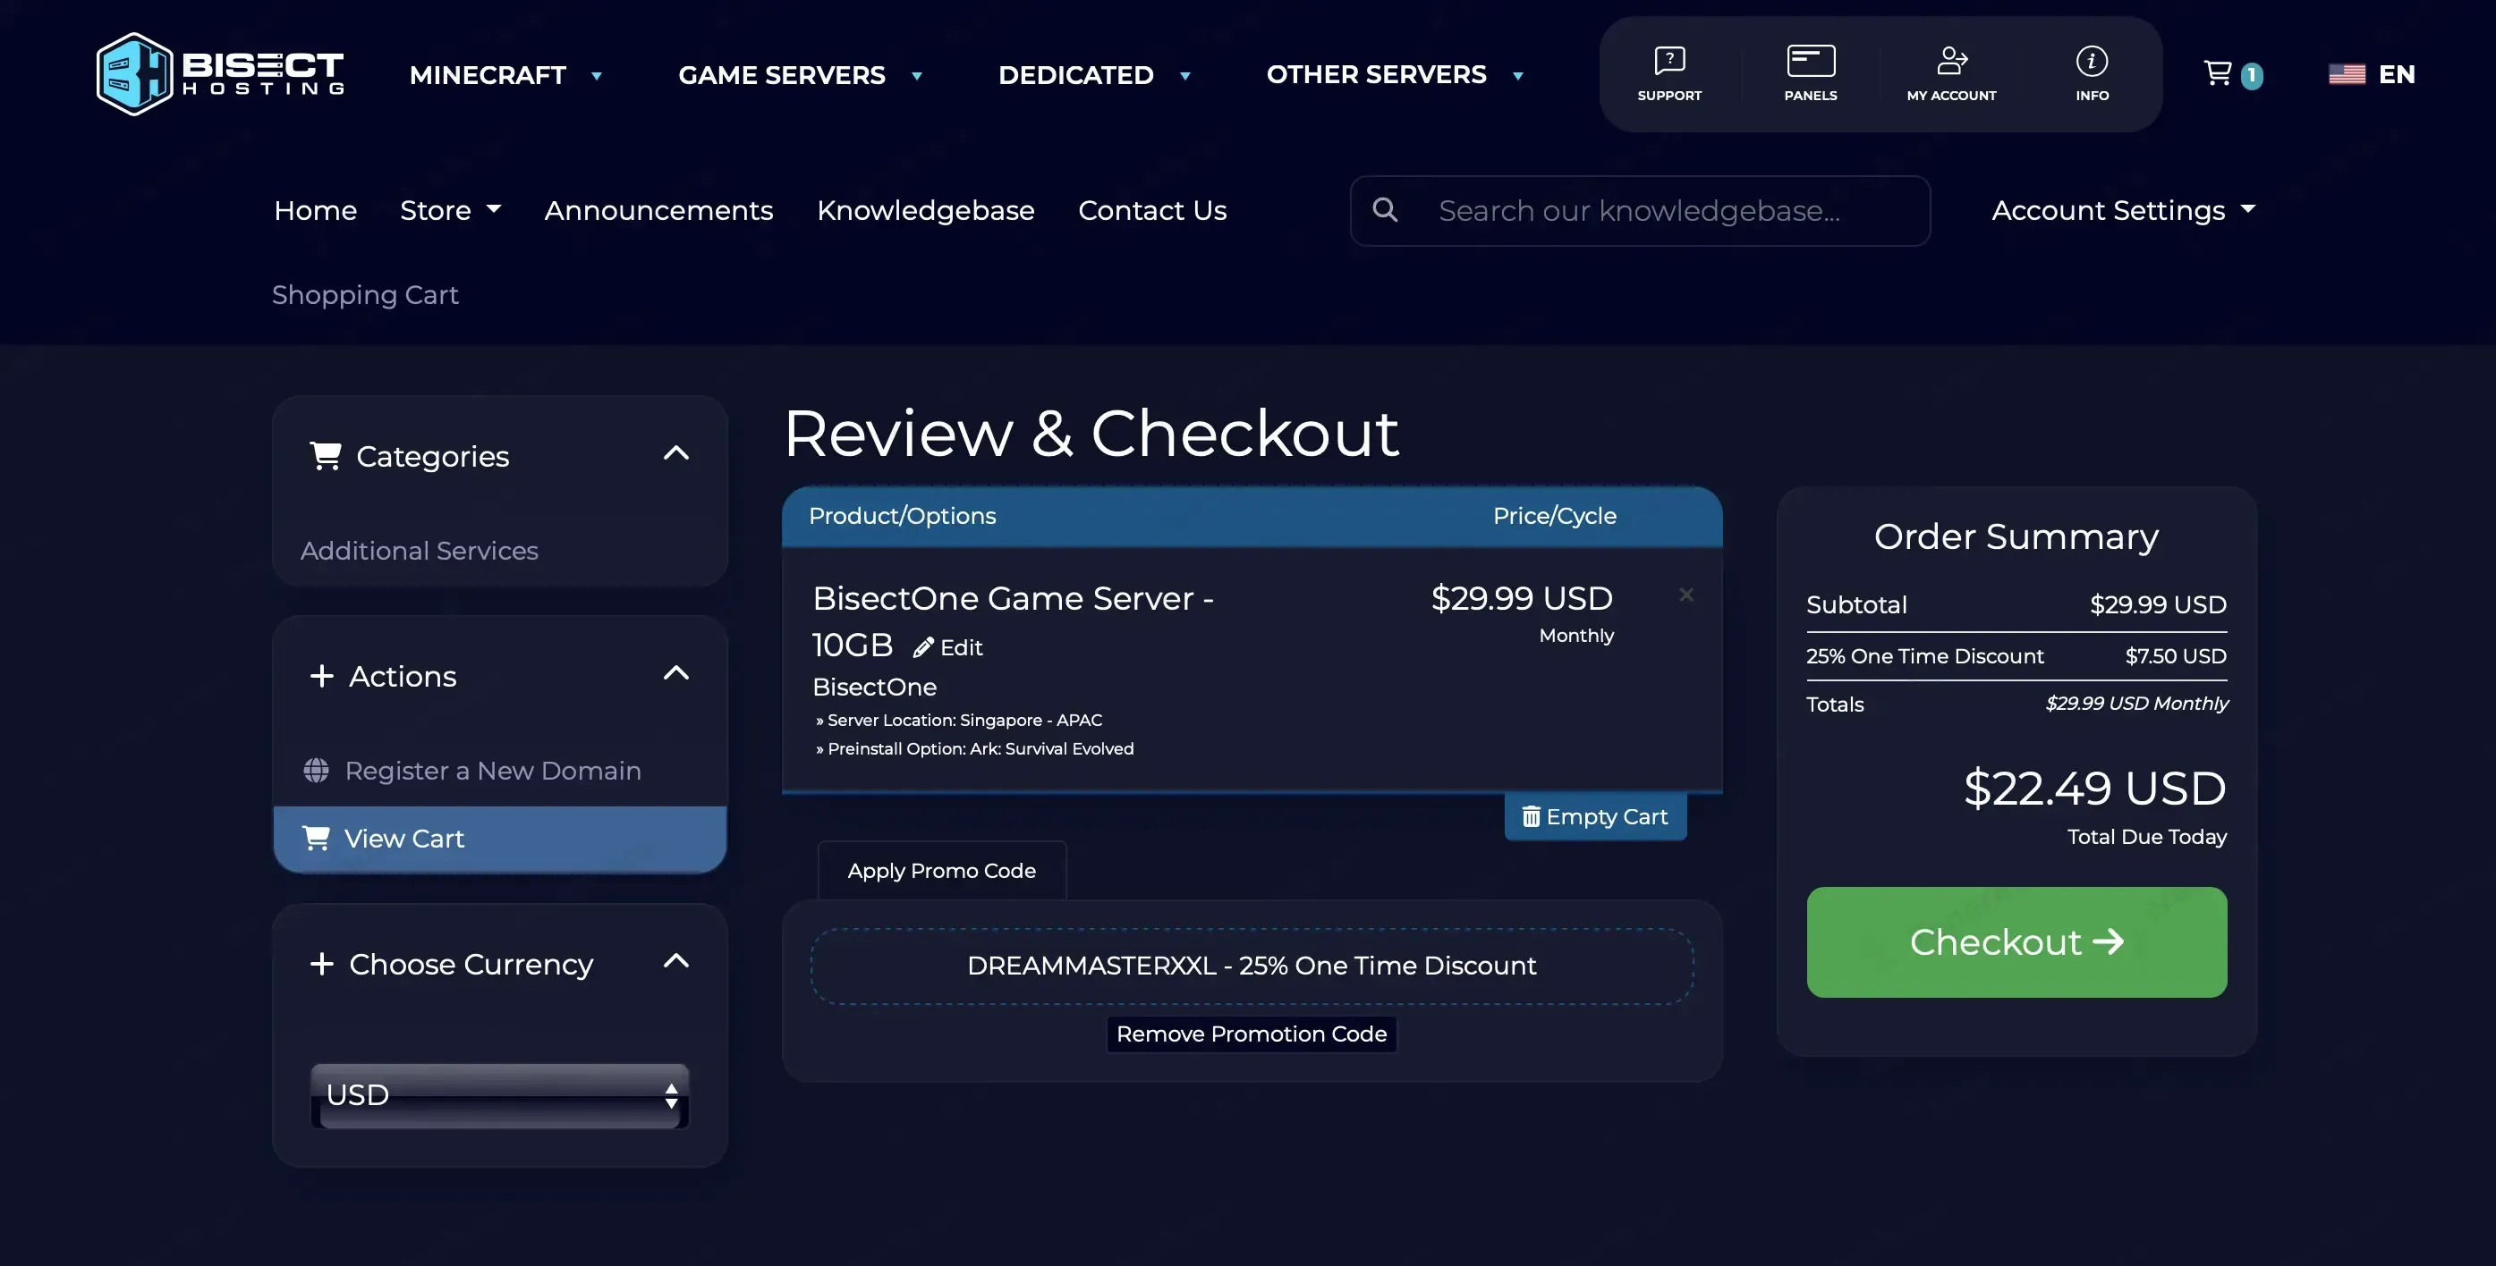Open the Announcements menu item
The height and width of the screenshot is (1266, 2496).
tap(658, 210)
